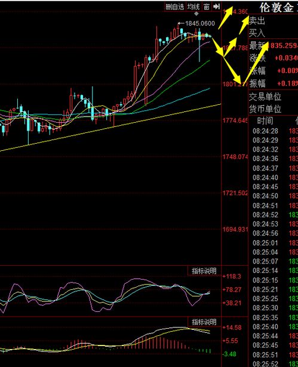Viewport: 298px width, 367px height.
Task: Click the gray diamond marker below 均线
Action: pos(196,14)
